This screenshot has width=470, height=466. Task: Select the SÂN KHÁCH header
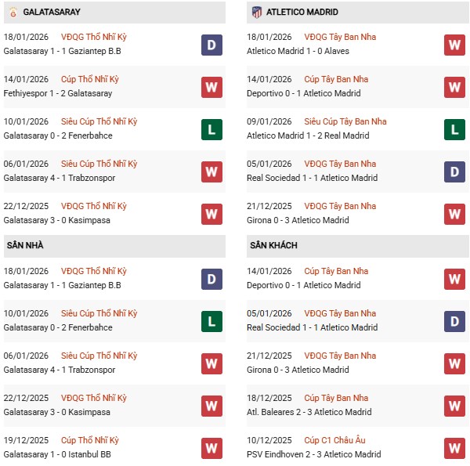tap(273, 246)
